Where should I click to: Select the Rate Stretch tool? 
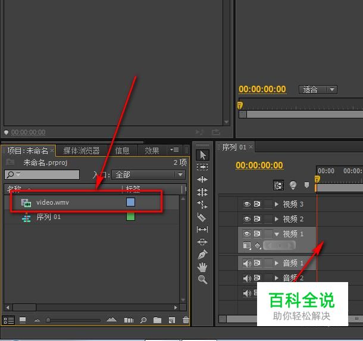tap(202, 204)
